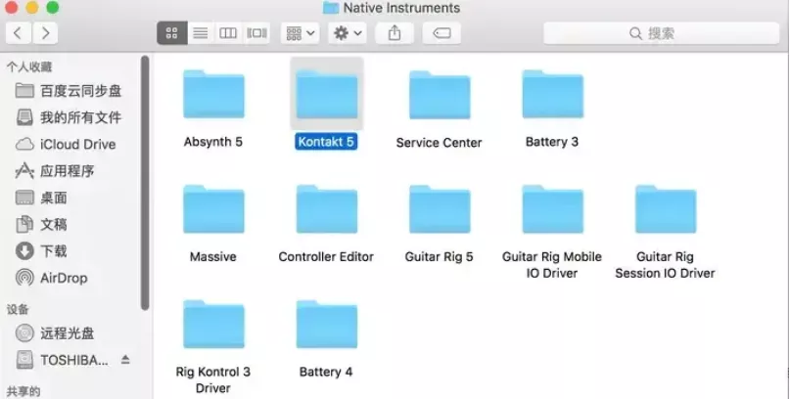Open 我的所有文件 in the sidebar
This screenshot has width=790, height=399.
[69, 117]
